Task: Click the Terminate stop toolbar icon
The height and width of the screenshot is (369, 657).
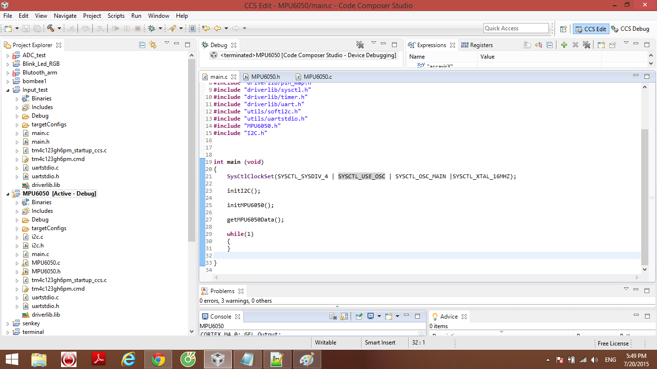Action: tap(138, 28)
